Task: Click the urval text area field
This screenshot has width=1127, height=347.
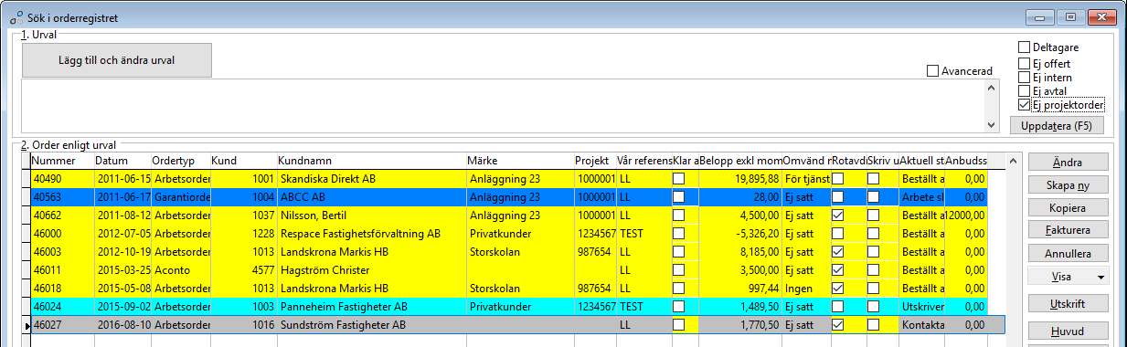Action: 502,105
